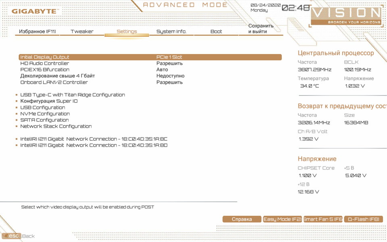Select the Settings tab
The width and height of the screenshot is (387, 242).
click(127, 31)
